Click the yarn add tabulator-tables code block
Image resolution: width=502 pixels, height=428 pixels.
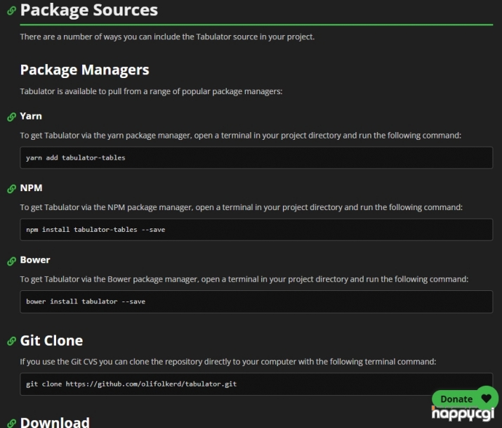coord(256,157)
